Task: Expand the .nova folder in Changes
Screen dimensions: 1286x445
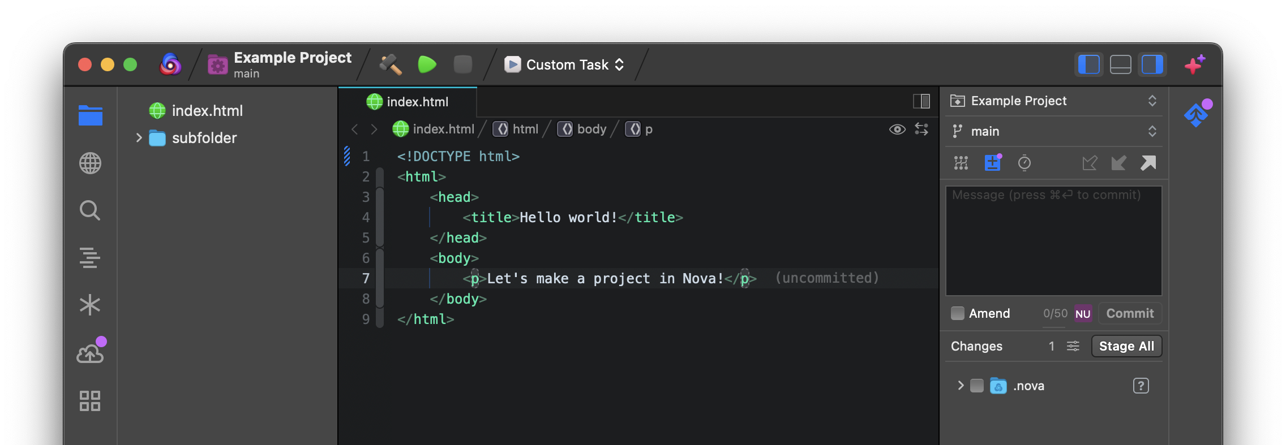Action: point(961,386)
